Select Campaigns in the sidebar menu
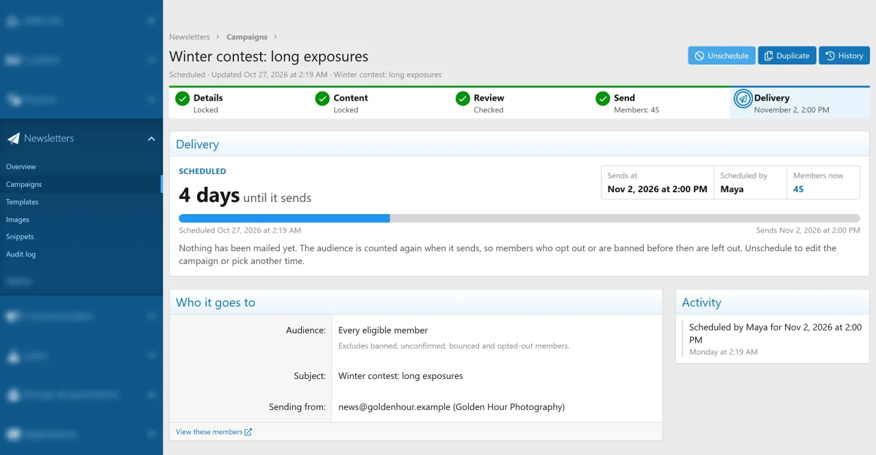Screen dimensions: 876x455 pos(81,185)
